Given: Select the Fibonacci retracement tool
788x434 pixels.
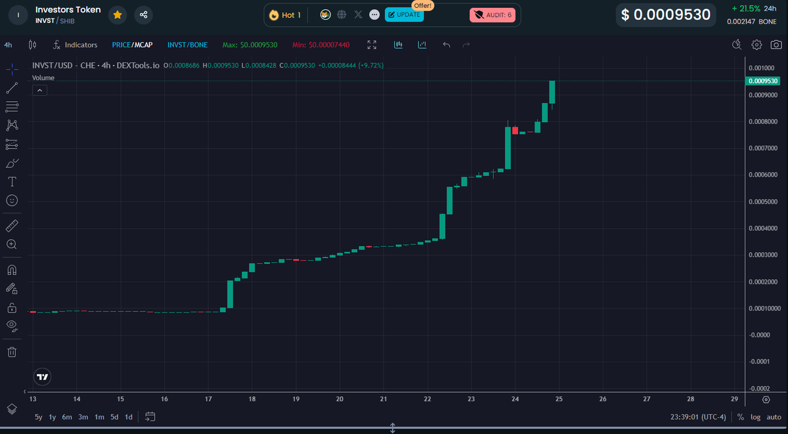Looking at the screenshot, I should click(12, 106).
